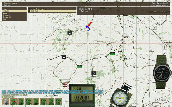Click the green-black flag near Abad
Image resolution: width=172 pixels, height=107 pixels.
pyautogui.click(x=112, y=54)
